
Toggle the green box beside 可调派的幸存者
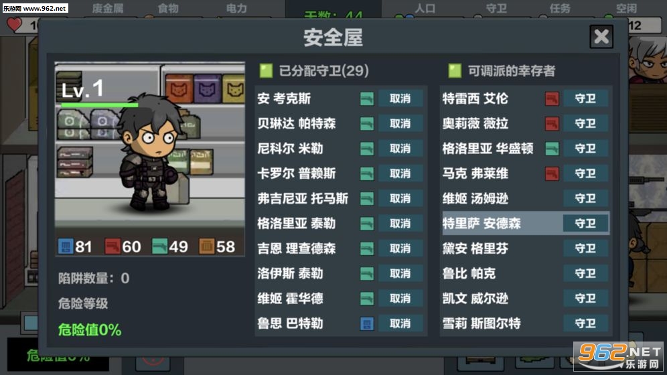click(x=455, y=70)
